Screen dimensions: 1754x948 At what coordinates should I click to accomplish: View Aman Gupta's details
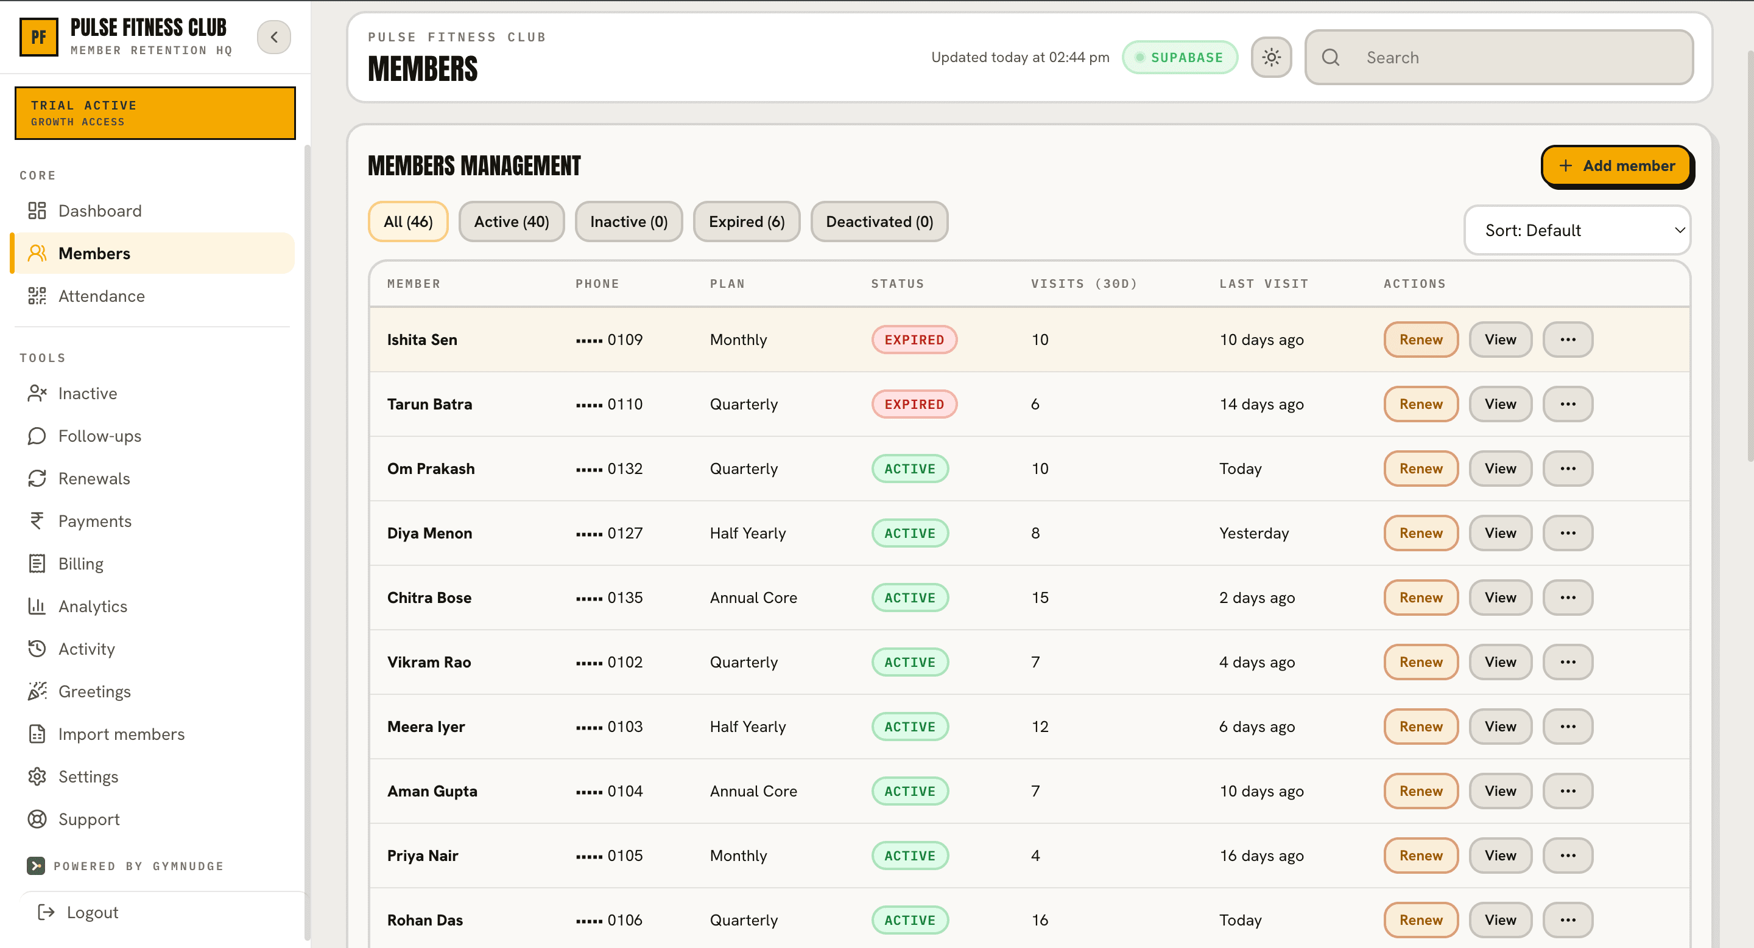coord(1500,791)
